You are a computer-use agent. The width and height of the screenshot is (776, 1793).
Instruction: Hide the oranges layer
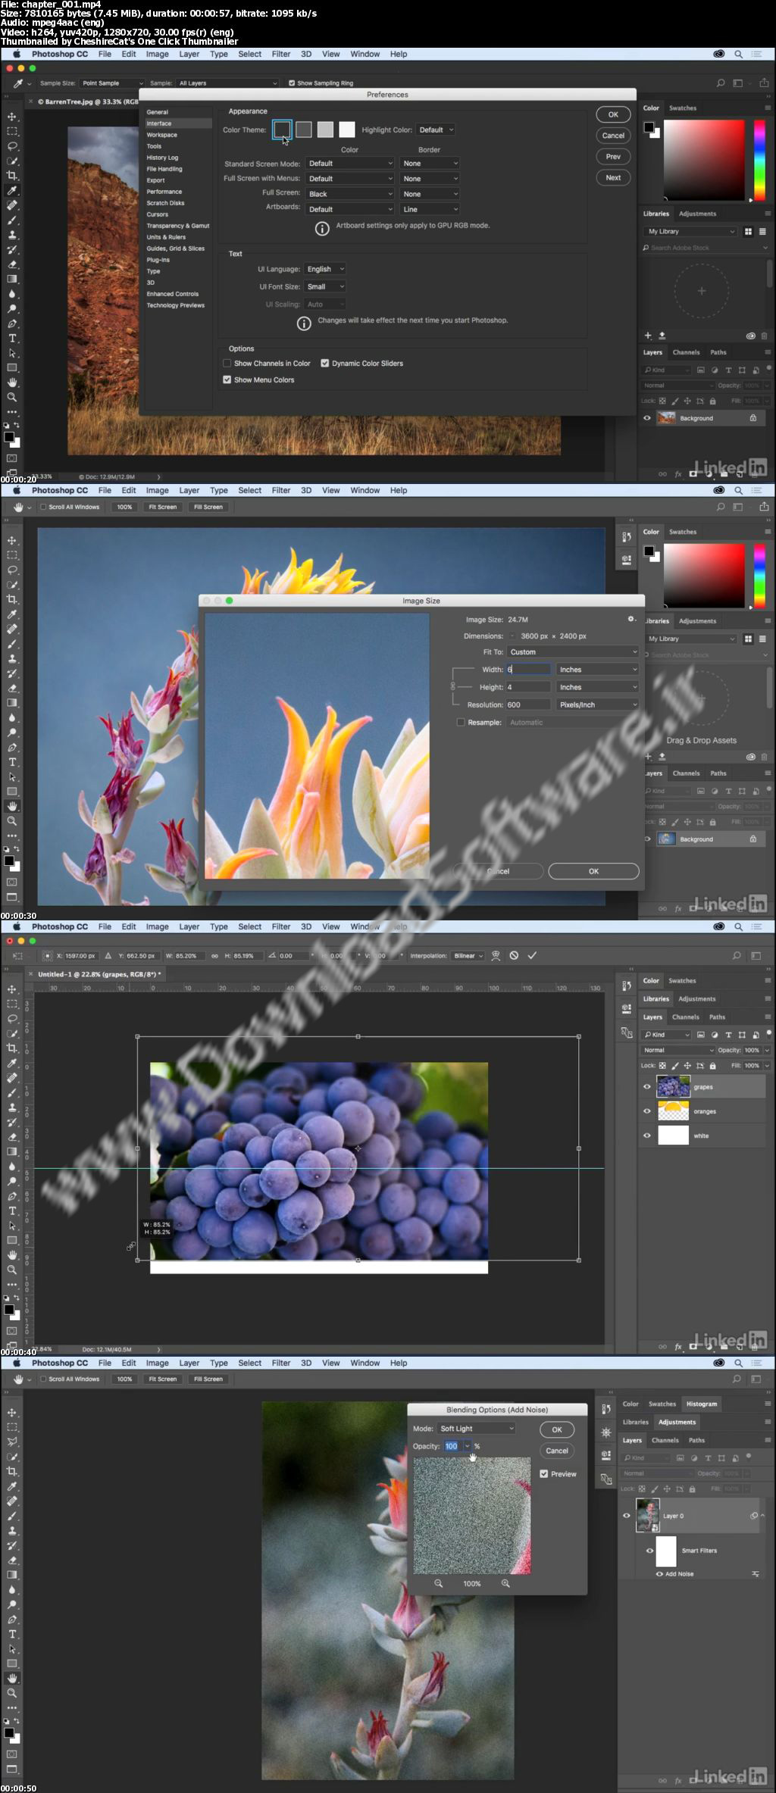tap(647, 1111)
